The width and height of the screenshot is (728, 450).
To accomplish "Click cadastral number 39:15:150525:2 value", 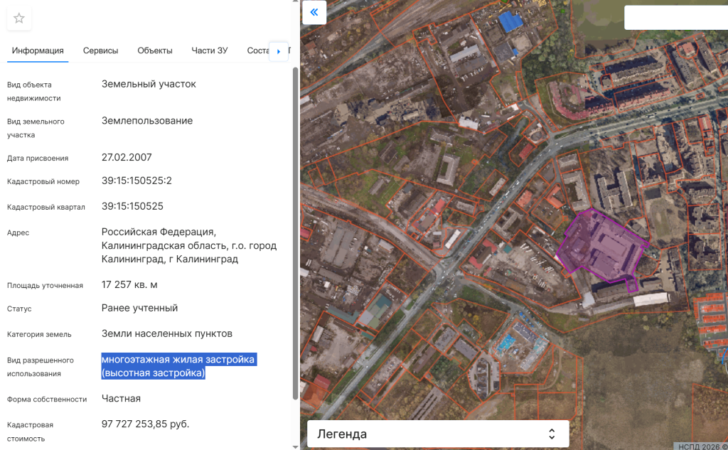I will (x=136, y=181).
